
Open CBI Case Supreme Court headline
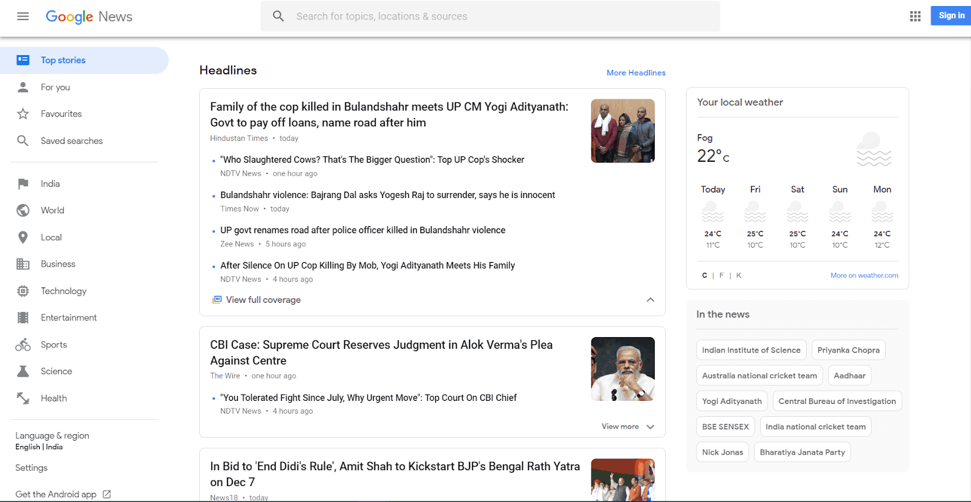click(x=381, y=352)
